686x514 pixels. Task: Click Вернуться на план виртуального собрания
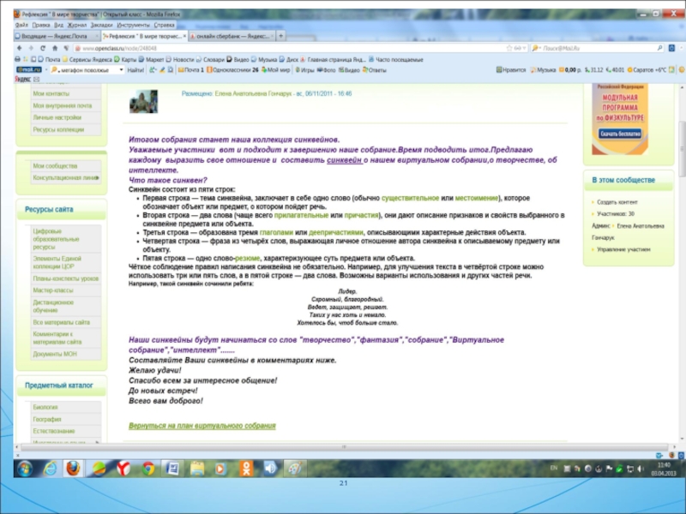tap(202, 426)
